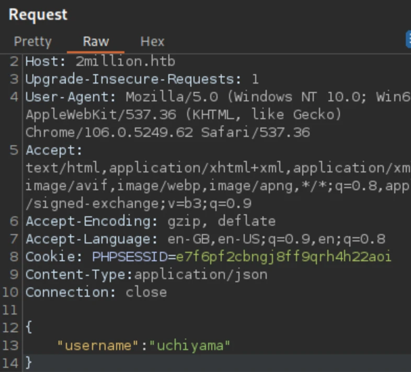
Task: Switch to the Pretty tab
Action: point(33,42)
